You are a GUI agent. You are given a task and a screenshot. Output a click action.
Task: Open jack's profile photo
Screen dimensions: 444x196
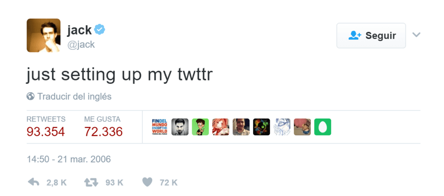[43, 35]
